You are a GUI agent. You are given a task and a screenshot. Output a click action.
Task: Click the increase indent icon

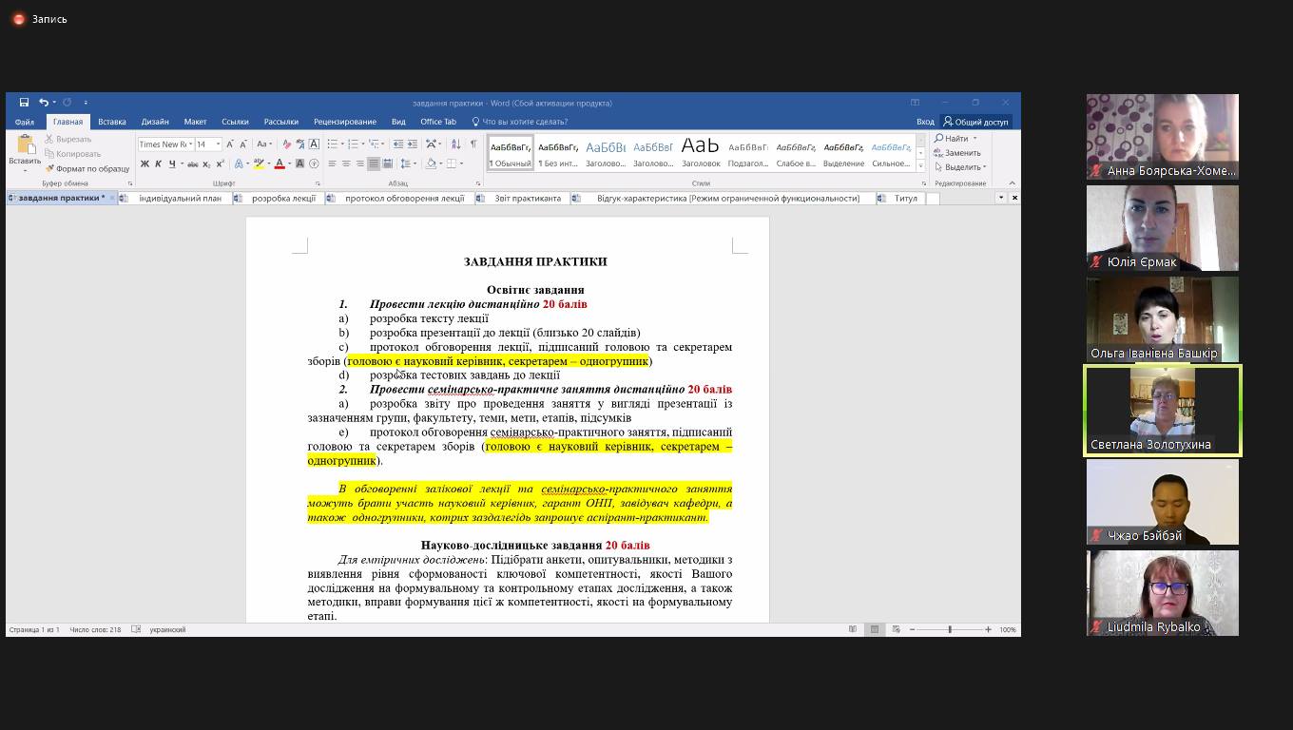[413, 144]
